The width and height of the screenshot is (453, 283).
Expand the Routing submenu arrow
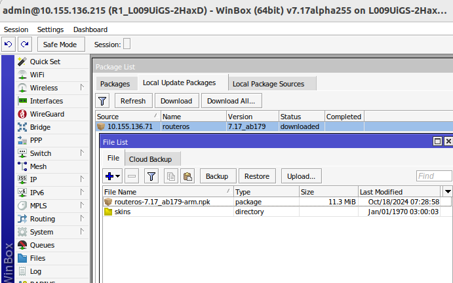pyautogui.click(x=82, y=219)
